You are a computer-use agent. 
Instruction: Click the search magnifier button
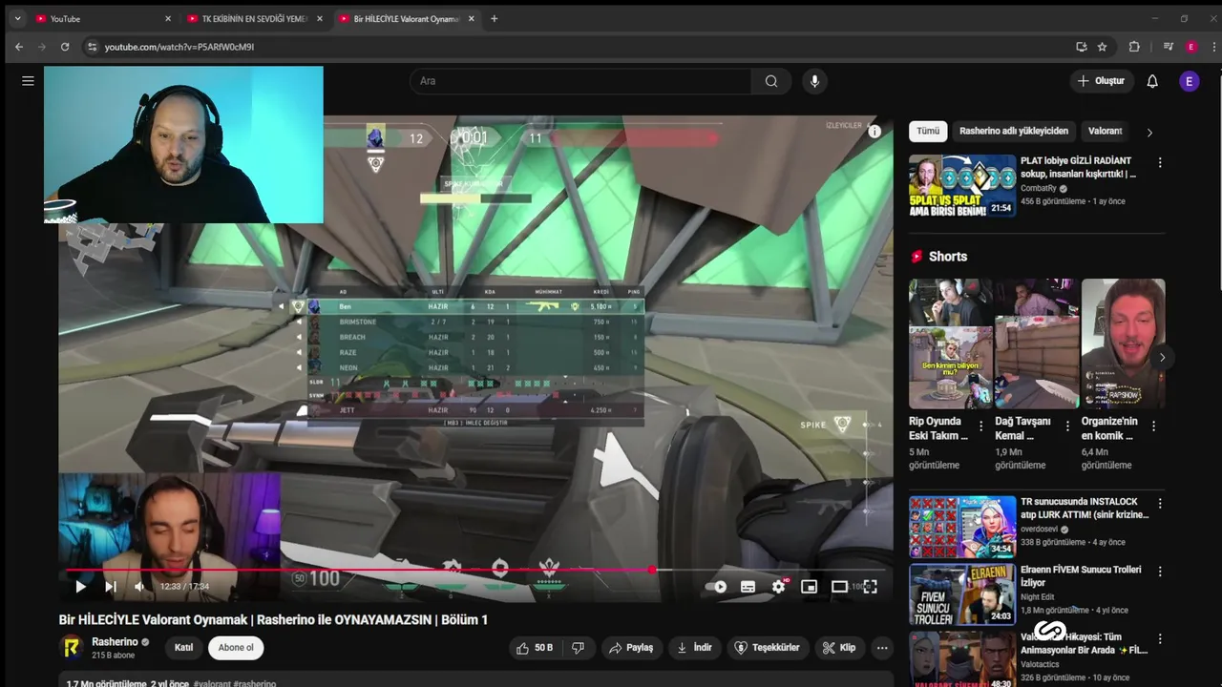771,81
